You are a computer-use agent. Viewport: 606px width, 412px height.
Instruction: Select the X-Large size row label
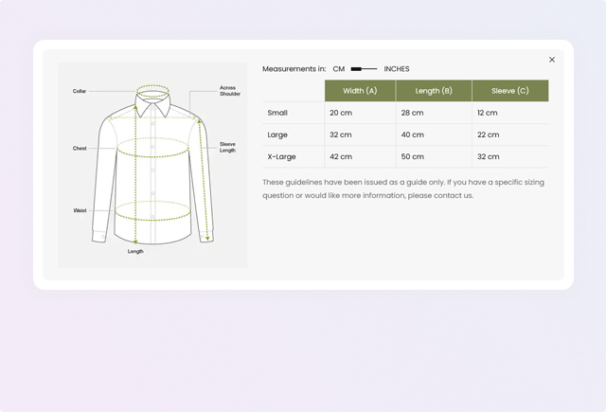(x=283, y=156)
